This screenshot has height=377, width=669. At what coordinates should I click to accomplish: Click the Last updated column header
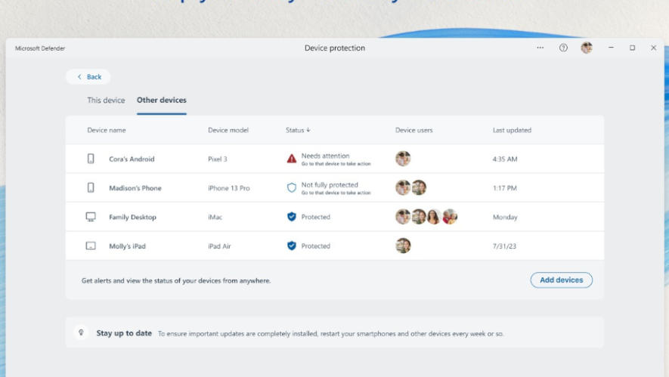coord(512,130)
